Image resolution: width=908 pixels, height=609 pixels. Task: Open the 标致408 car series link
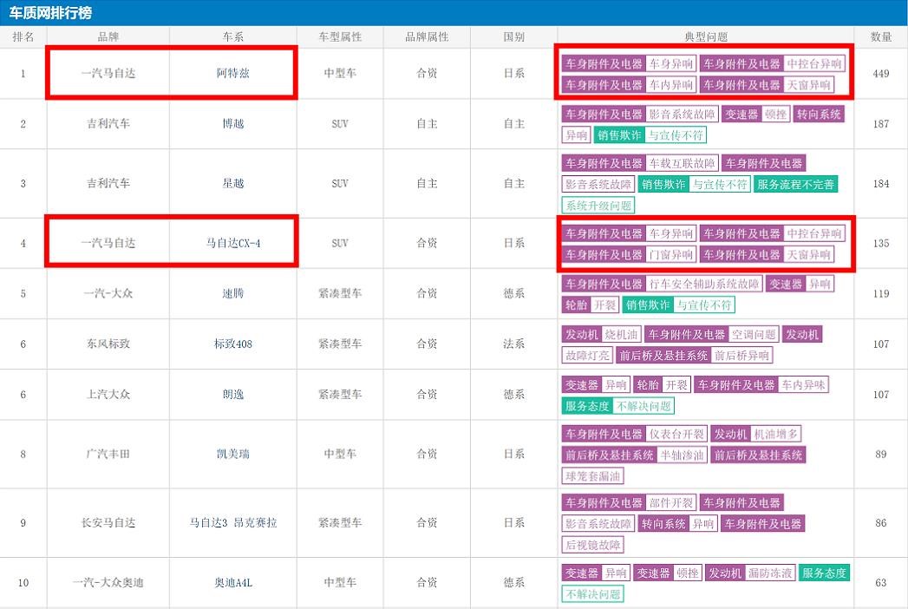click(232, 344)
